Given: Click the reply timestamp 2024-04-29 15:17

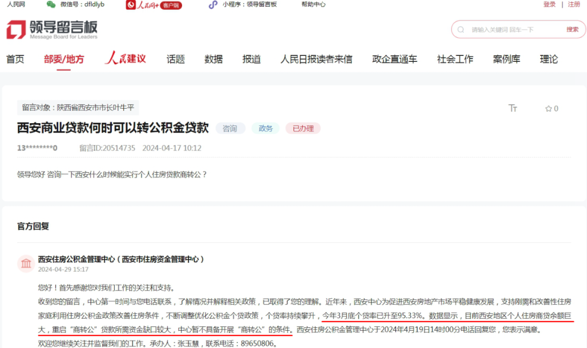Looking at the screenshot, I should 63,269.
